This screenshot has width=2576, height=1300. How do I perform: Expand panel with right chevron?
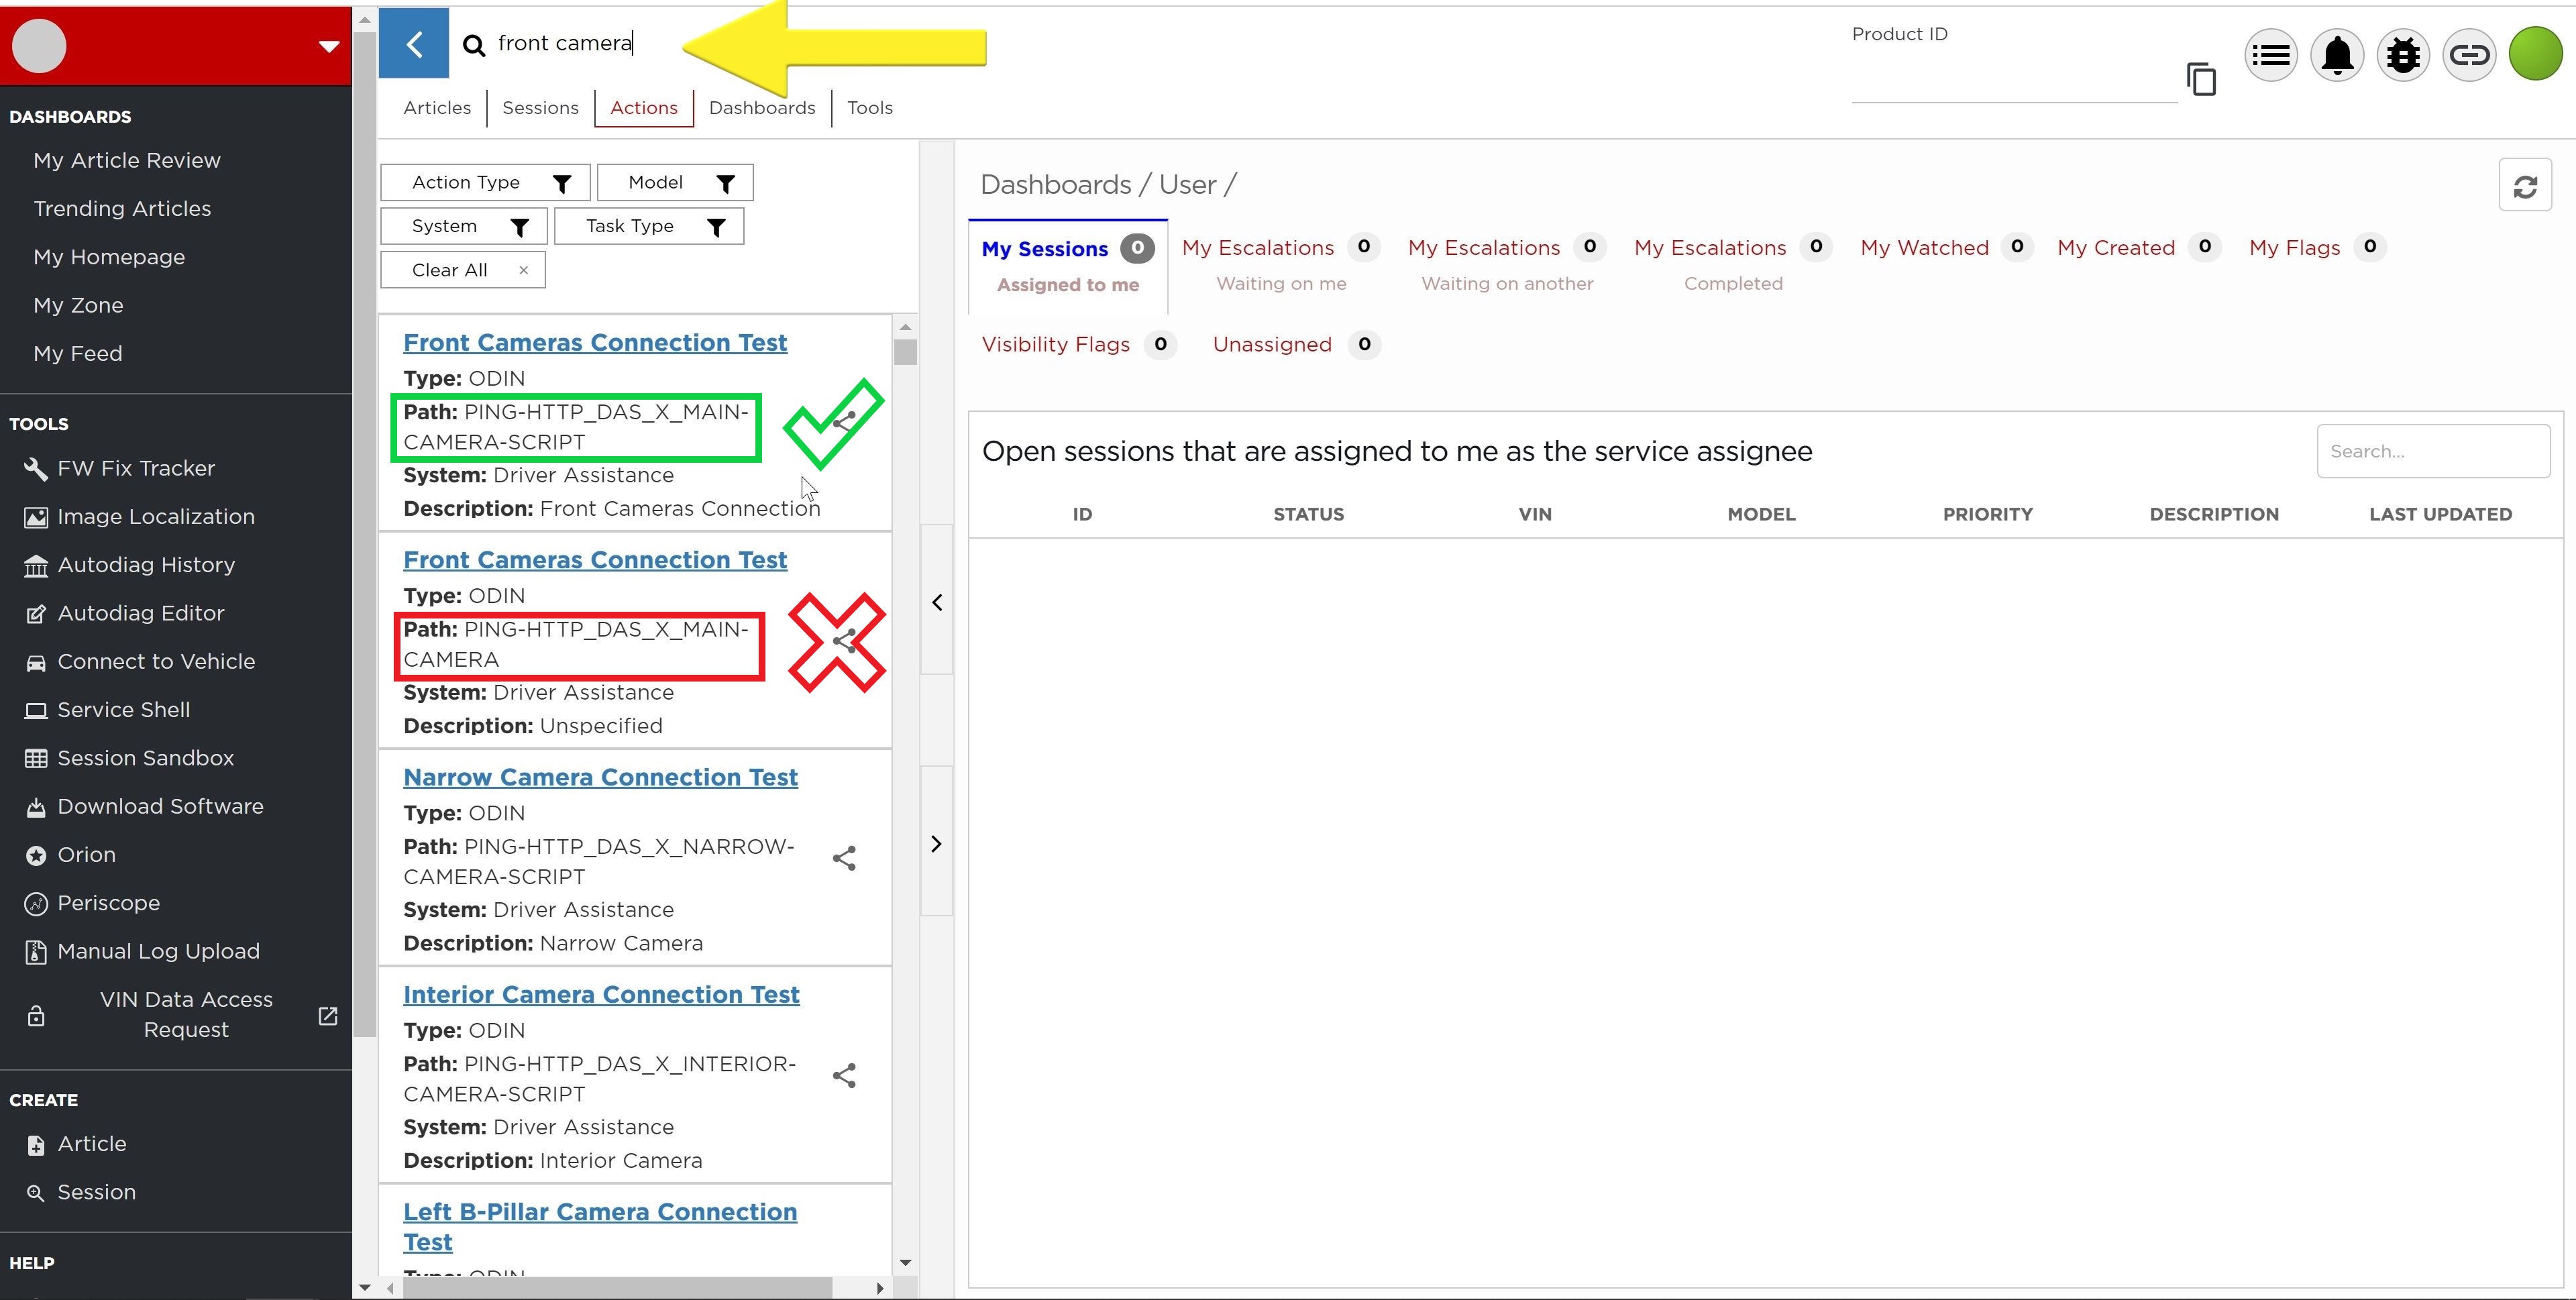pos(937,844)
